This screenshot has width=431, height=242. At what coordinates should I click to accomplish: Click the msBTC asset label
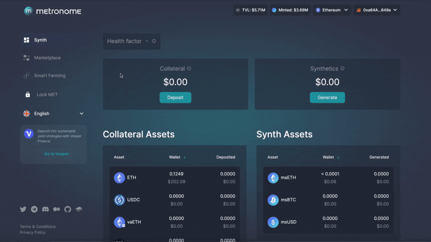coord(288,200)
